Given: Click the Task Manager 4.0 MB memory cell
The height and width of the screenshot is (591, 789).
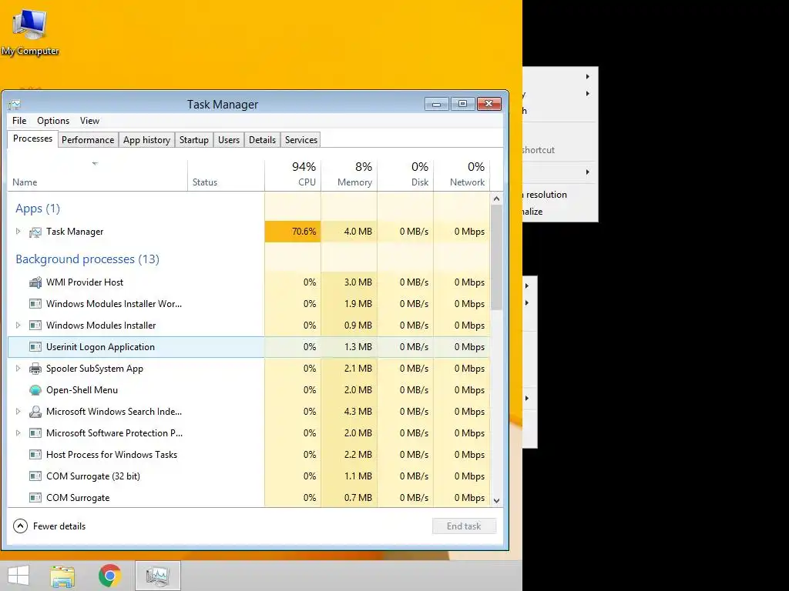Looking at the screenshot, I should click(x=349, y=232).
